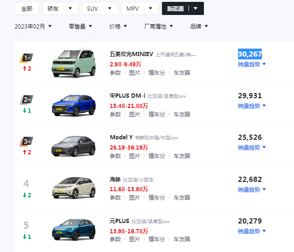Open 懂车分 for 宋PLUS DM-i
294x252 pixels.
tap(157, 115)
